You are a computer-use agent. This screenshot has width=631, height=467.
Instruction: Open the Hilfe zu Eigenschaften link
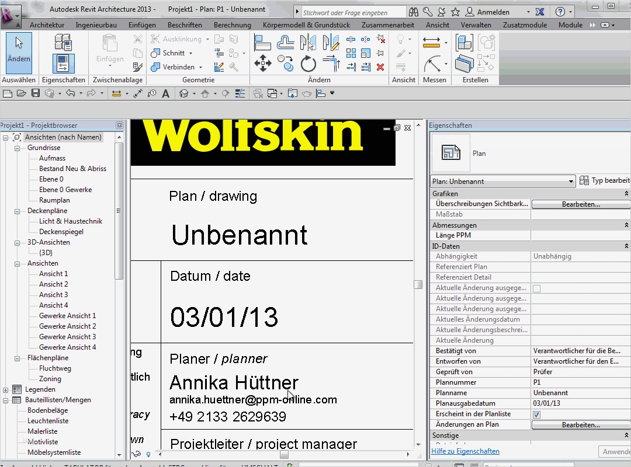[465, 451]
